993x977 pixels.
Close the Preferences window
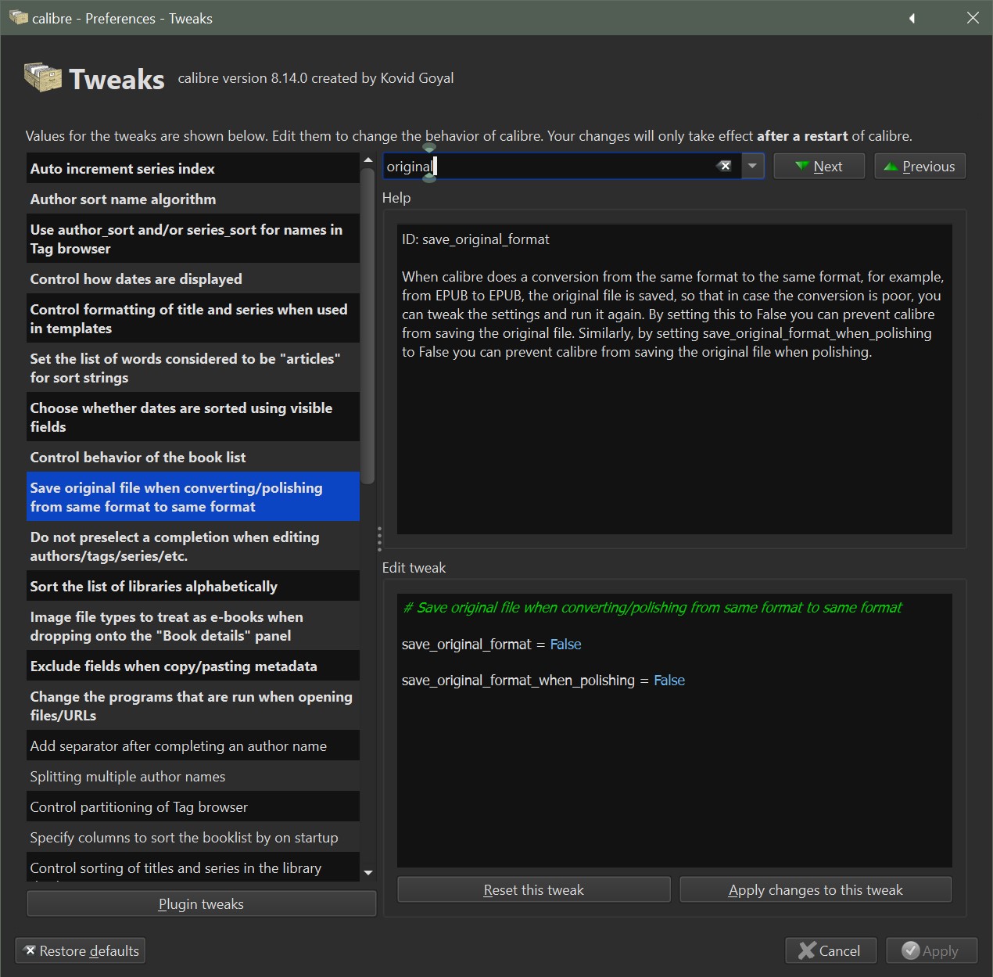(973, 18)
